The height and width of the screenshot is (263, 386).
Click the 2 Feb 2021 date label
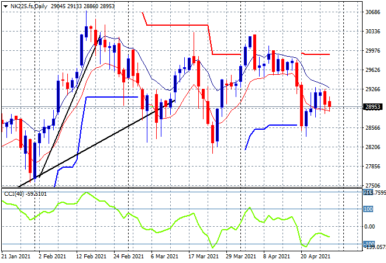(52, 257)
